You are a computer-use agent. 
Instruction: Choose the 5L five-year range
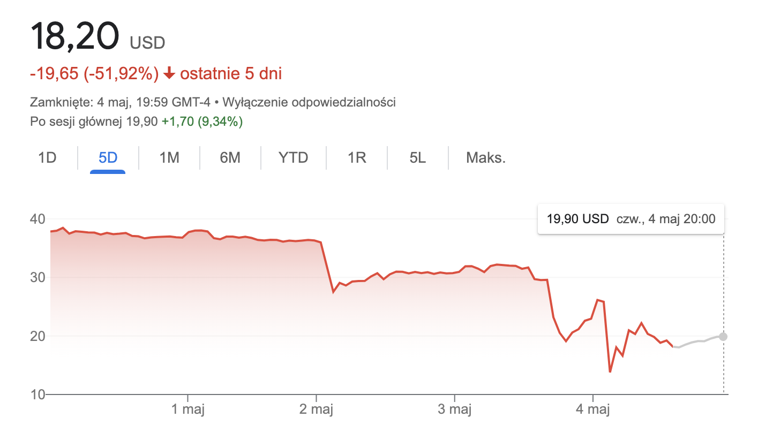pyautogui.click(x=417, y=158)
